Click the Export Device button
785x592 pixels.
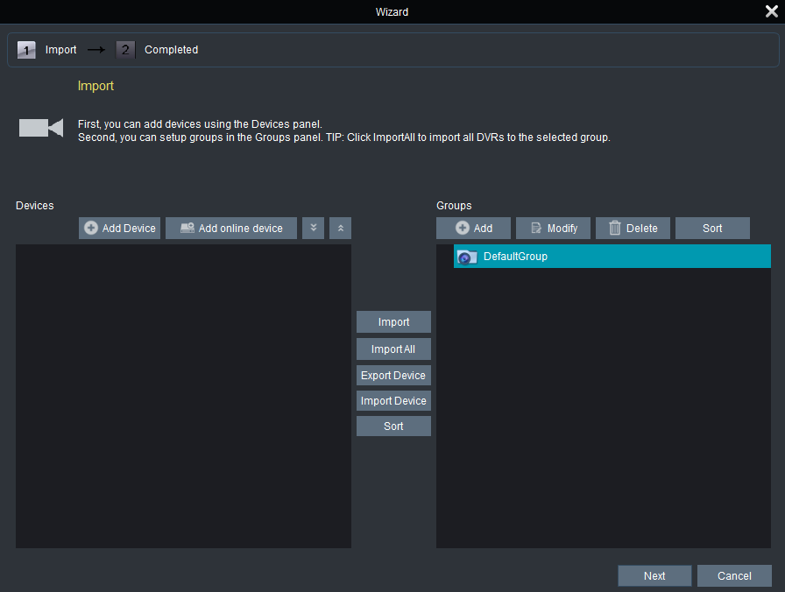coord(393,375)
